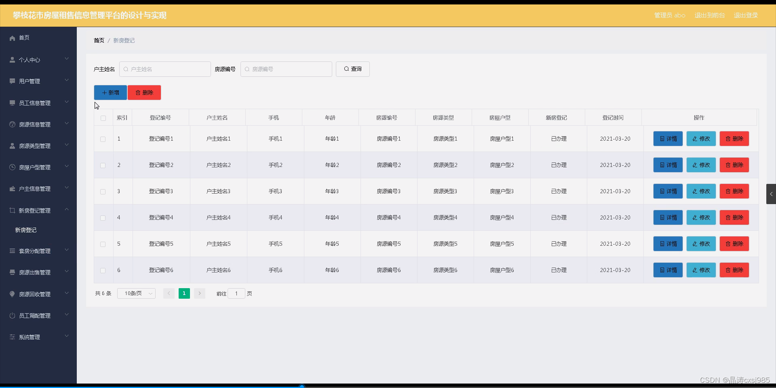Viewport: 776px width, 388px height.
Task: Expand the 系统管理 menu chevron
Action: click(67, 336)
